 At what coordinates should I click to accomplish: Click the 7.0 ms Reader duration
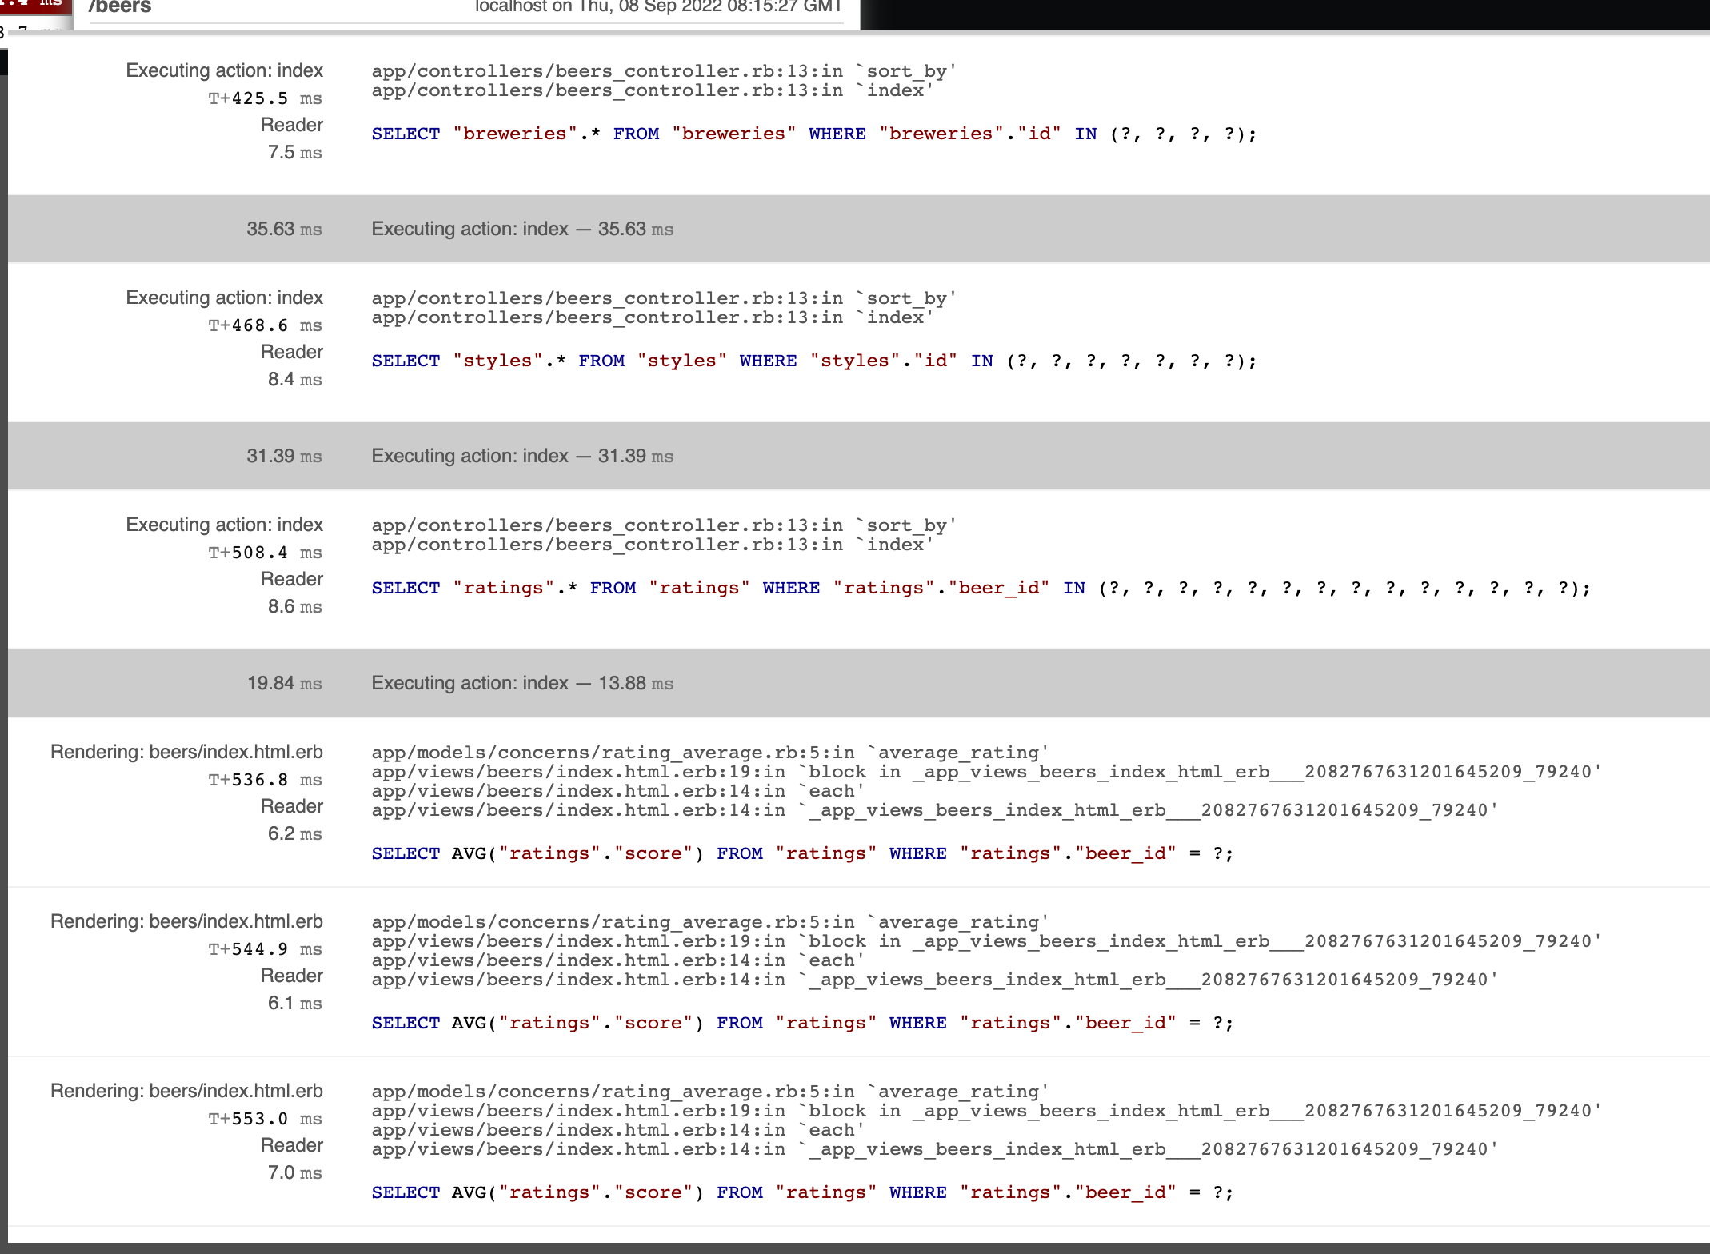tap(294, 1173)
